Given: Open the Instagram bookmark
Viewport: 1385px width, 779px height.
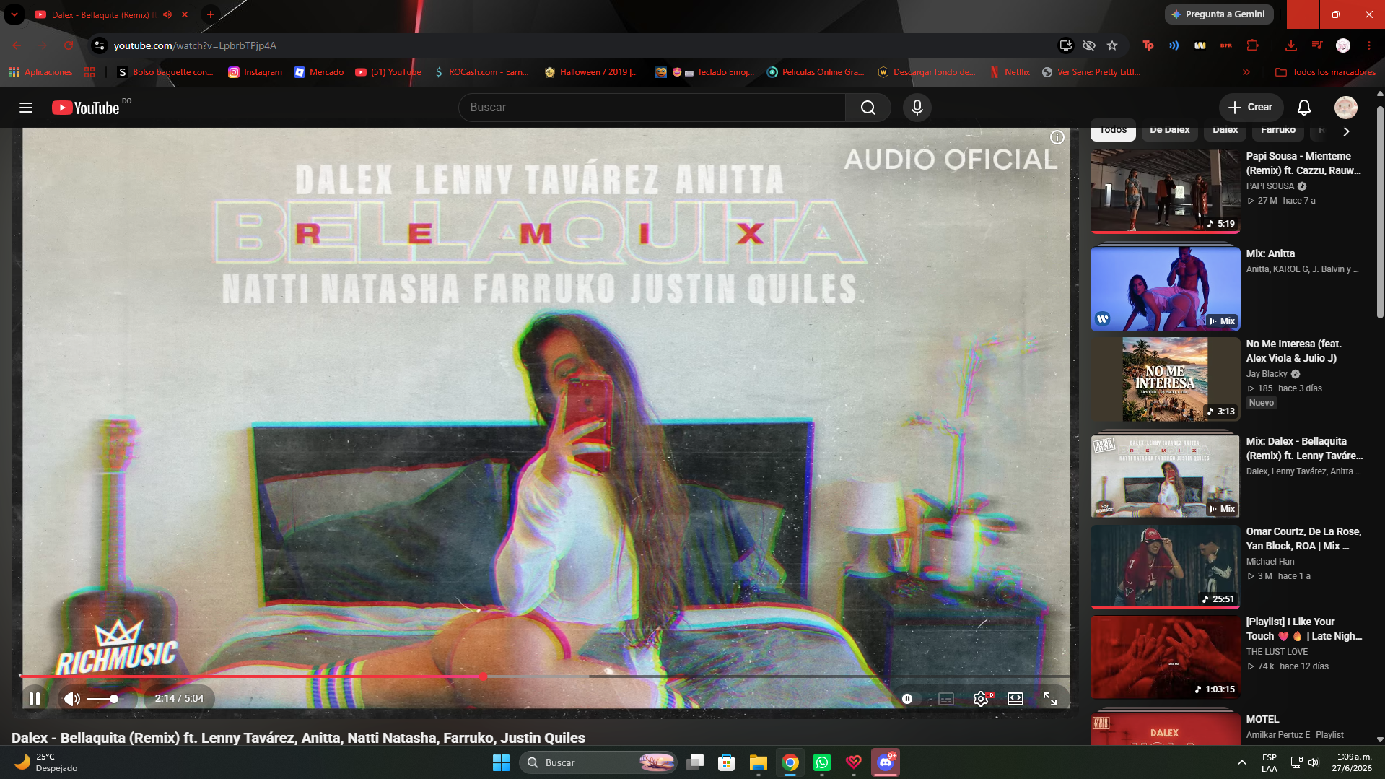Looking at the screenshot, I should click(255, 72).
